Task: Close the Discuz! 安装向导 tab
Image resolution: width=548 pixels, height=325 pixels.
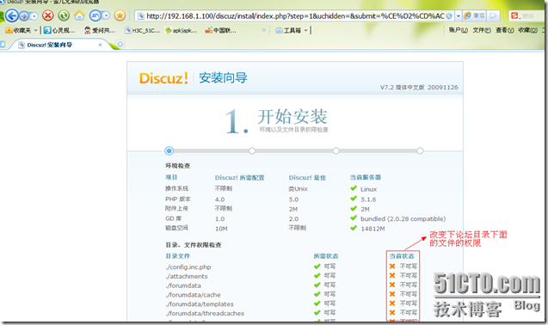Action: [x=101, y=45]
